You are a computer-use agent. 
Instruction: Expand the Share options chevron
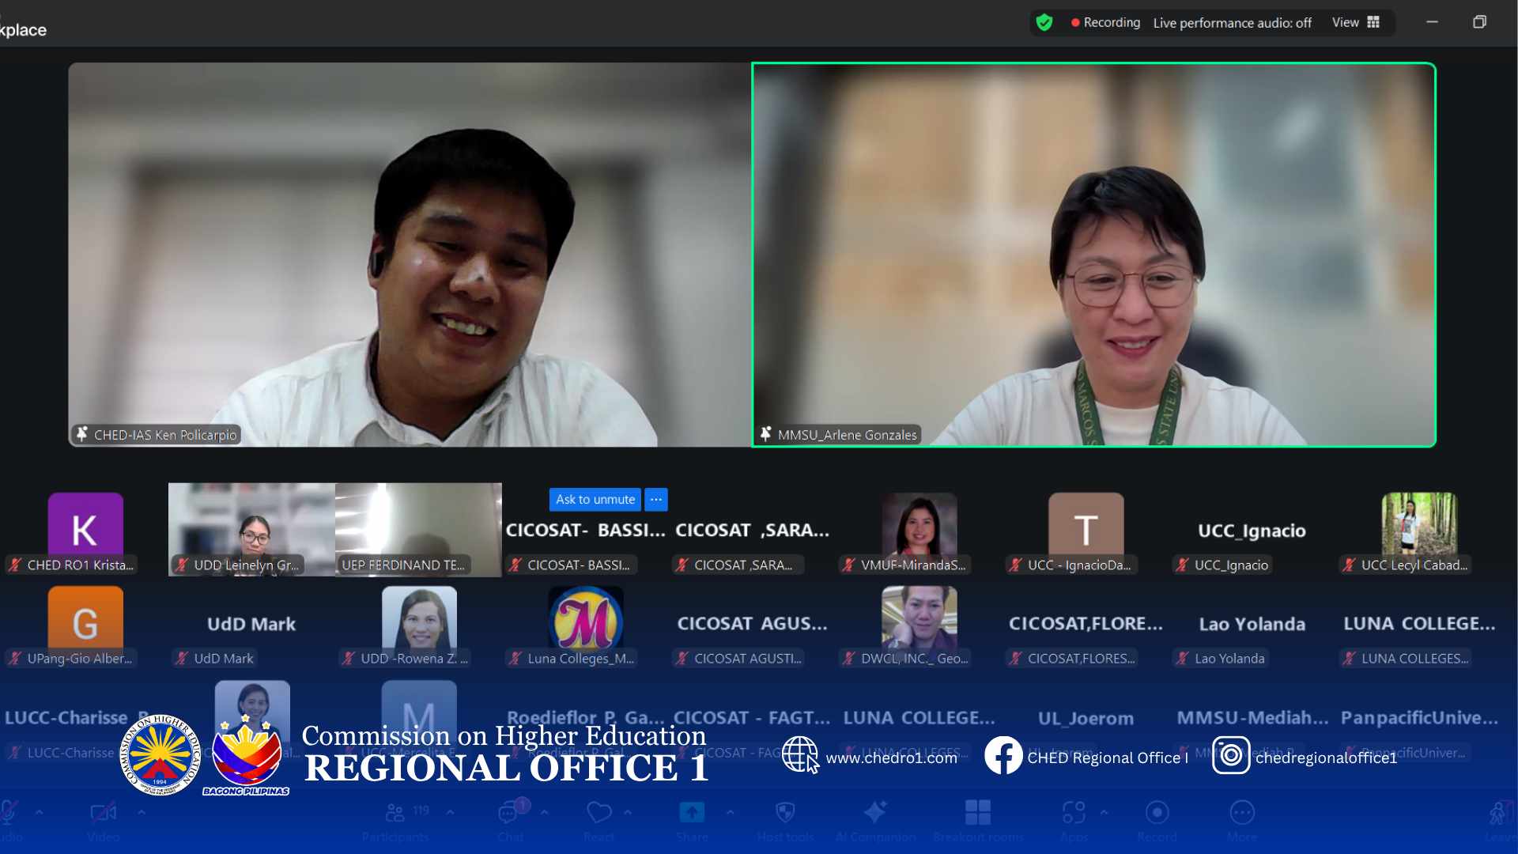click(730, 812)
